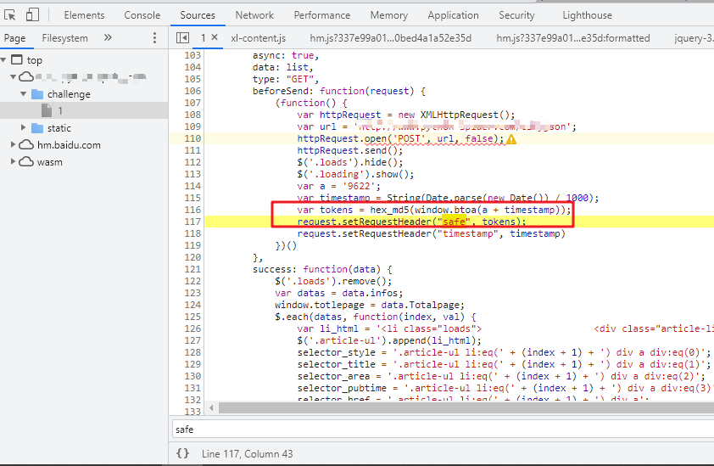Select the wasm cloud entry
The image size is (714, 466).
click(50, 162)
